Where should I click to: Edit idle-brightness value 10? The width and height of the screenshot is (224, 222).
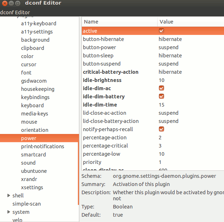161,80
